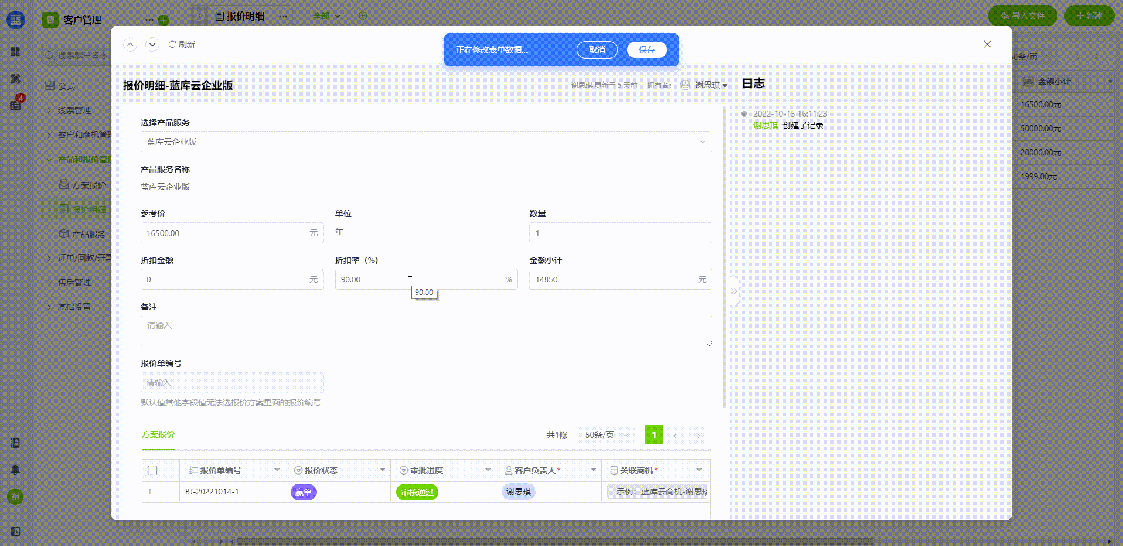Click the 客户管理 app icon

point(50,20)
